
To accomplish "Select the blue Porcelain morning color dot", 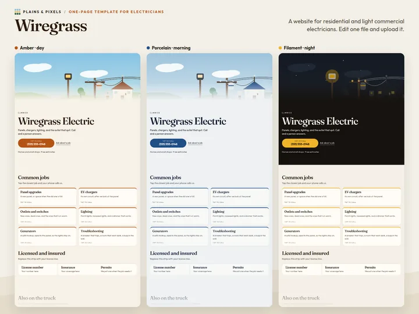I will coord(148,48).
